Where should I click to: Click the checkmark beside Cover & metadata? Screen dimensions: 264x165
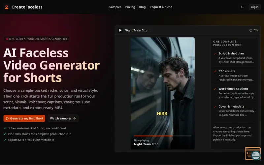pyautogui.click(x=215, y=106)
